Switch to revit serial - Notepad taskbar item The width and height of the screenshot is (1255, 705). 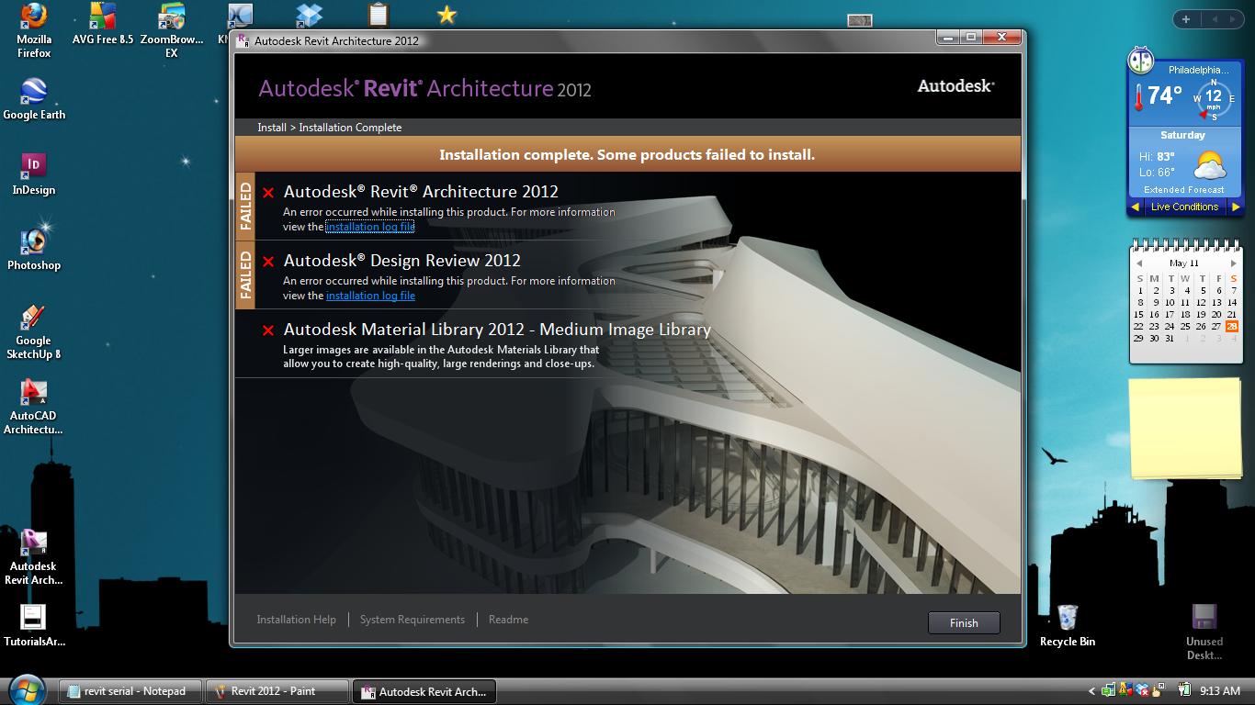(131, 691)
